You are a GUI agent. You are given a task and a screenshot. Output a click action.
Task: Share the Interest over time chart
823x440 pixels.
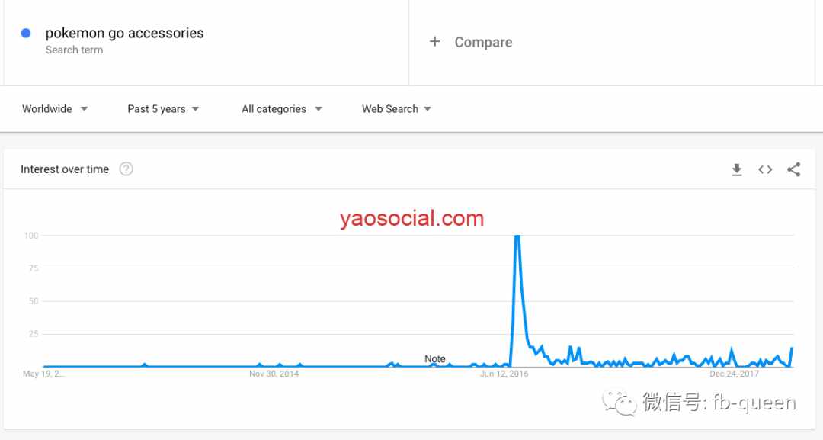[793, 169]
